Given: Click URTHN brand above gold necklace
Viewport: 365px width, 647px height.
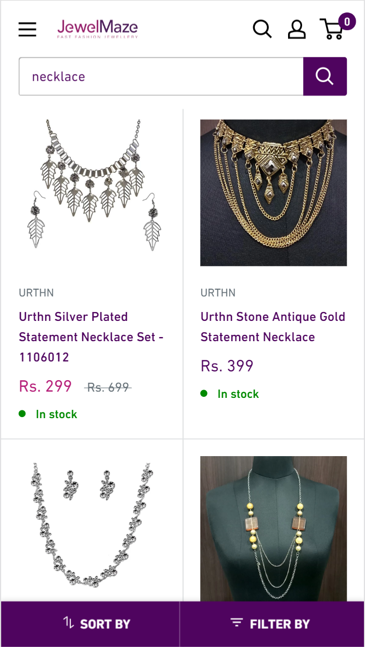Looking at the screenshot, I should (218, 293).
